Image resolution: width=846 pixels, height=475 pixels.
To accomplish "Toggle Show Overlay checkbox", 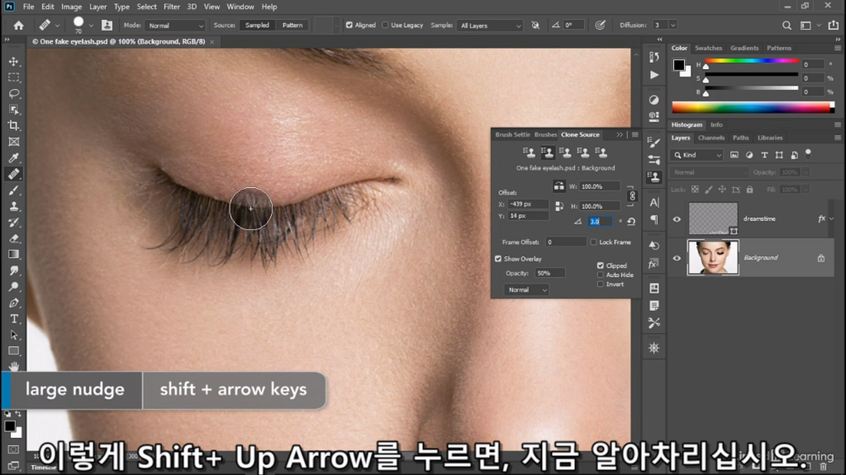I will pos(498,259).
